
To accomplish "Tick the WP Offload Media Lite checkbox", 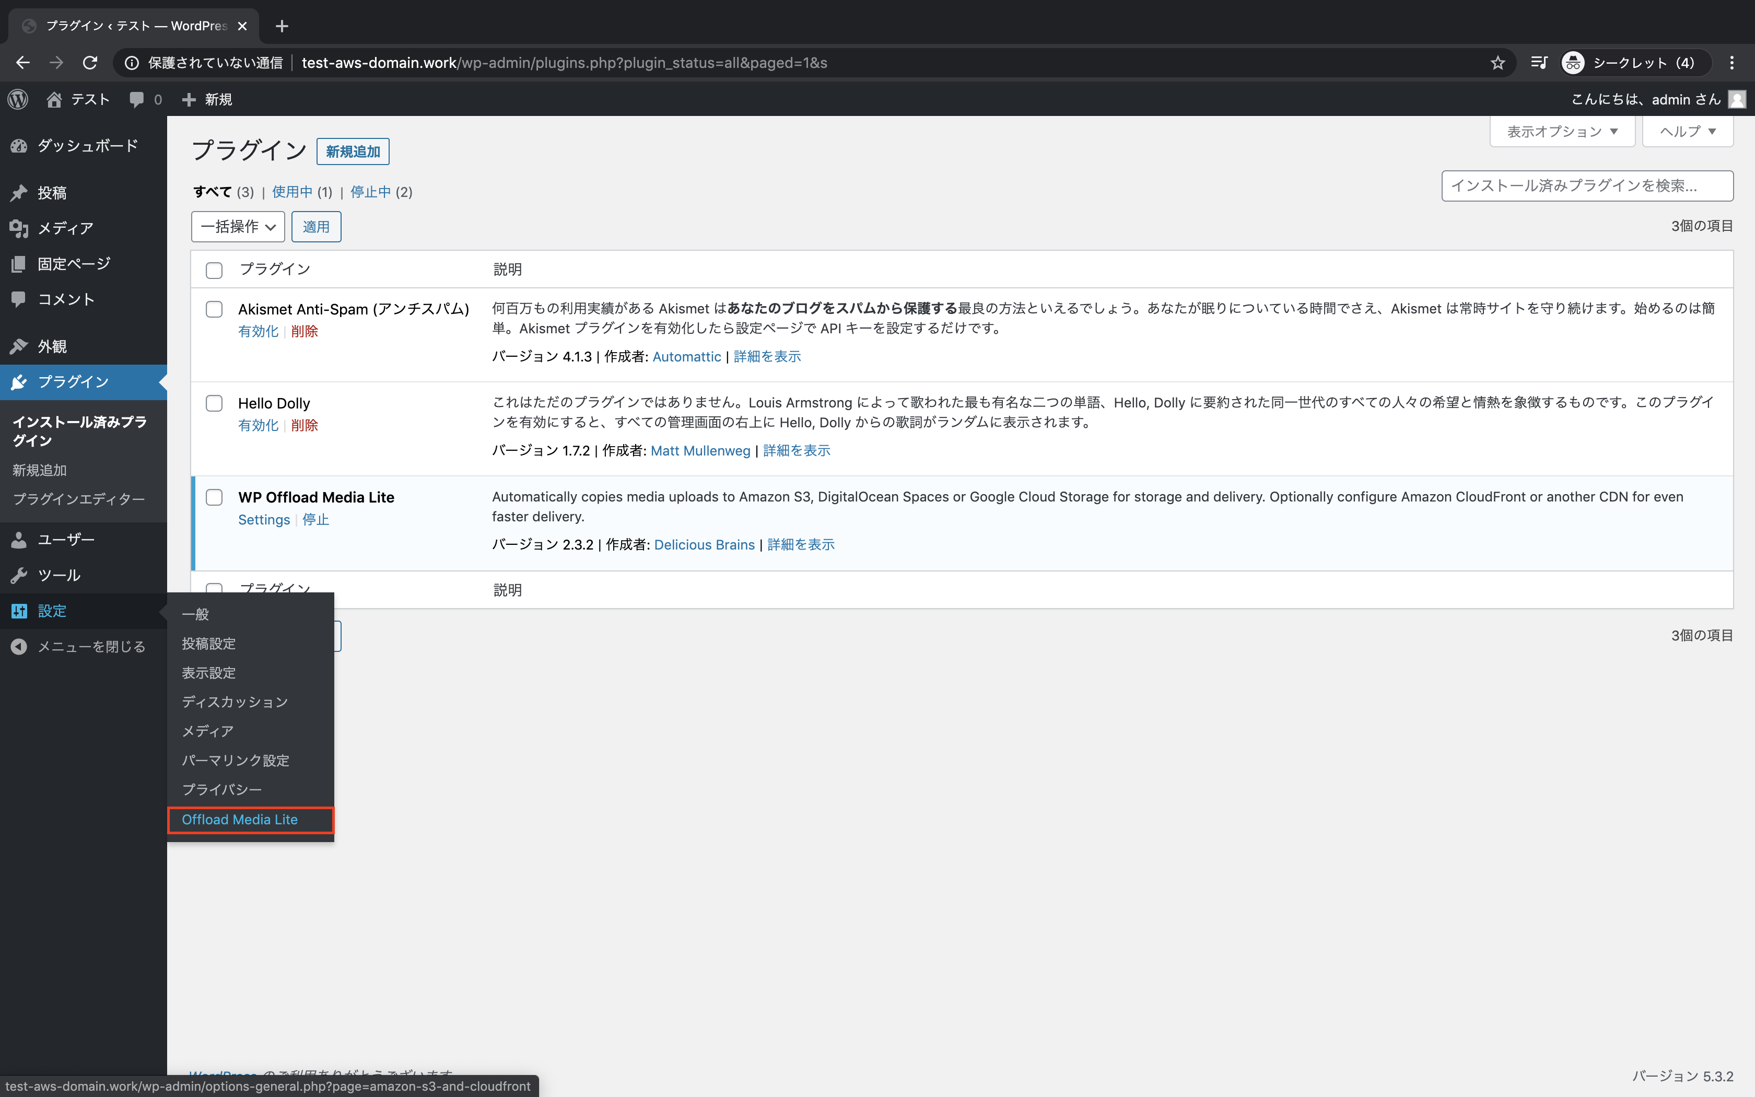I will click(x=214, y=498).
